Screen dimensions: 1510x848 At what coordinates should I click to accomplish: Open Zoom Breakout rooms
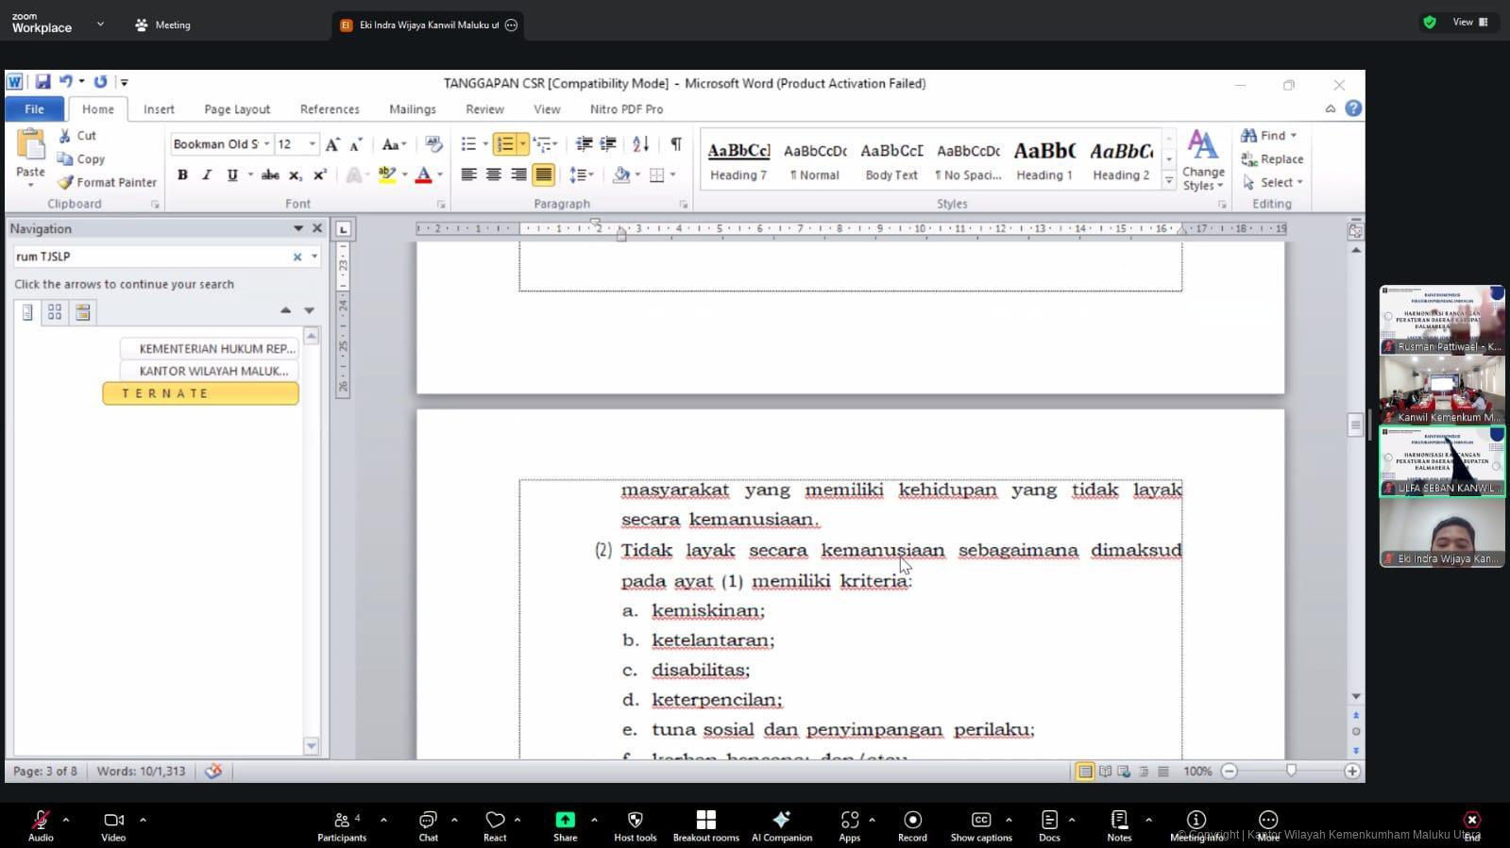705,824
